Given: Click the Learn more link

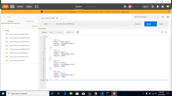Looking at the screenshot, I should coord(125,12).
